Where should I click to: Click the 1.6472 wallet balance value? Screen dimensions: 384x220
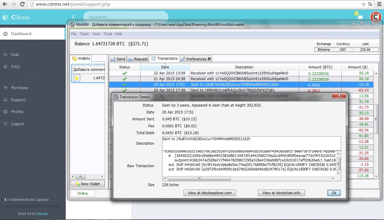[x=99, y=78]
